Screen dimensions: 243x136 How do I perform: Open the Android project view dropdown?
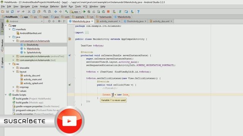pyautogui.click(x=24, y=21)
